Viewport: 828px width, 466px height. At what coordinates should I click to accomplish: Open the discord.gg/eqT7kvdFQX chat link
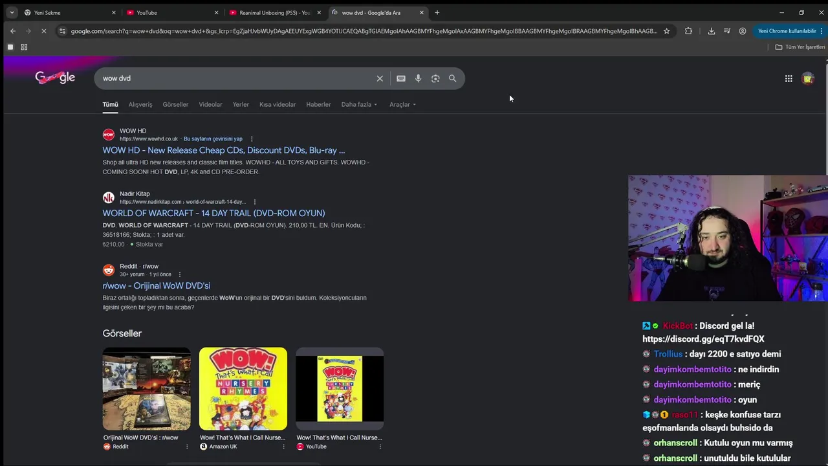point(703,339)
